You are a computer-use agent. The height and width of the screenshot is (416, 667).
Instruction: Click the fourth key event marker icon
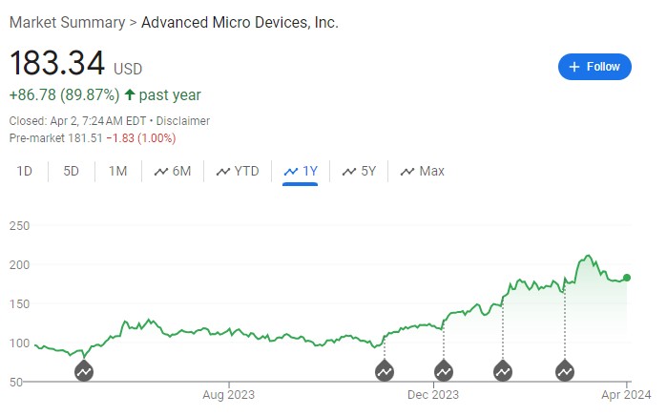503,370
